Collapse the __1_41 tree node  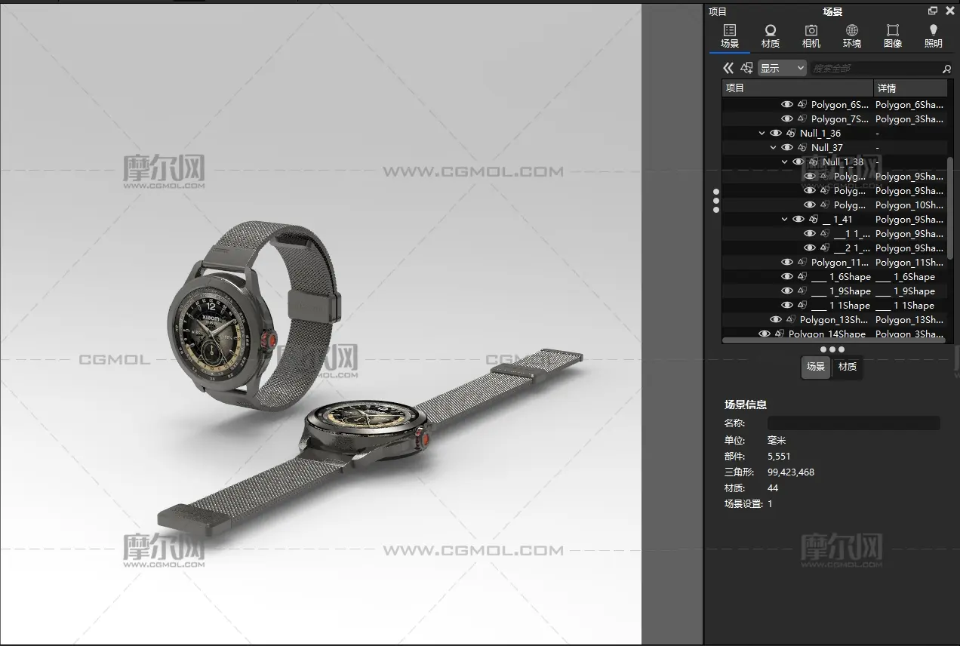click(x=785, y=220)
